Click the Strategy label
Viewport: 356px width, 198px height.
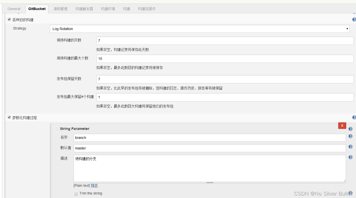click(20, 28)
